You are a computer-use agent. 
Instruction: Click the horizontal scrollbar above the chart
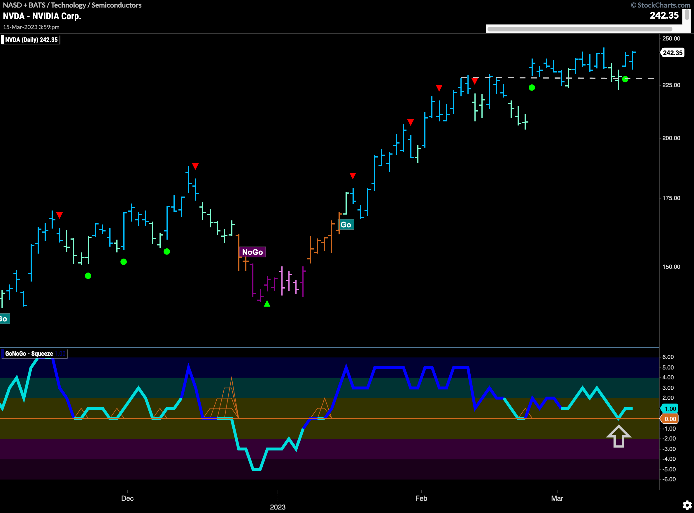coord(580,29)
